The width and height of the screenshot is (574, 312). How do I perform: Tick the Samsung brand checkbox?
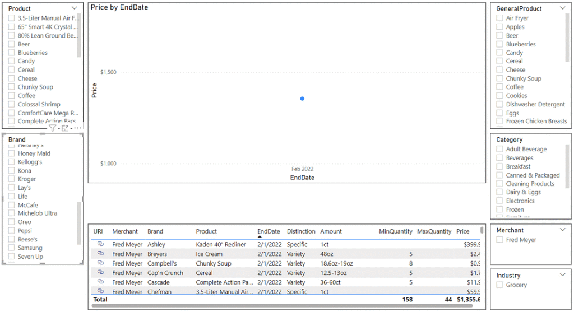coord(11,248)
